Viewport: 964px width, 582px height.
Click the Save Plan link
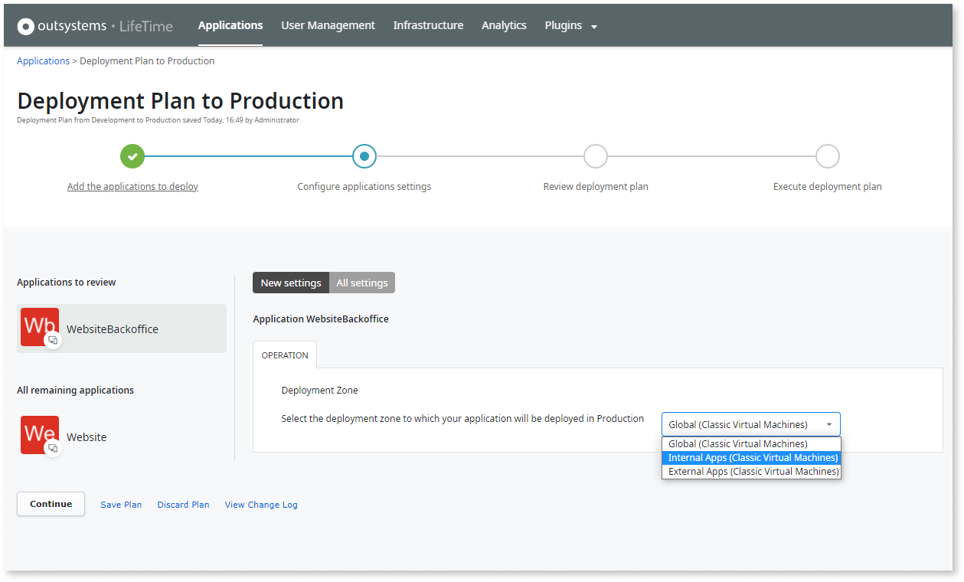point(121,505)
